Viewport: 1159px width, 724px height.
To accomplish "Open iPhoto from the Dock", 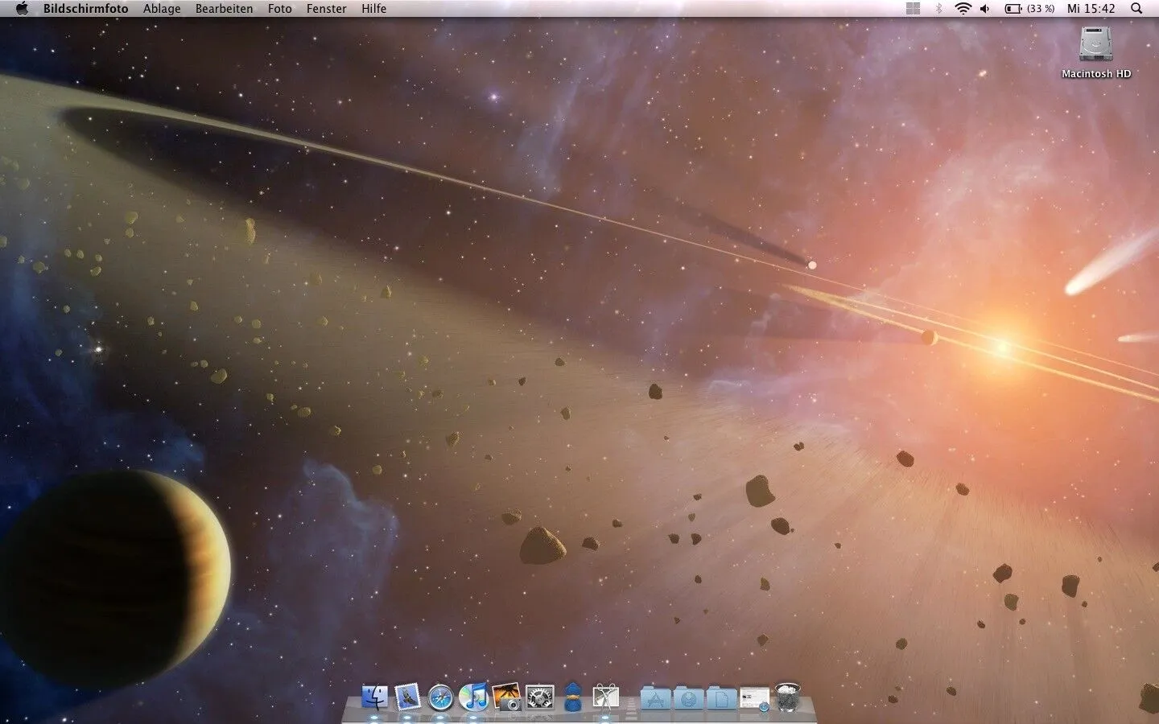I will tap(507, 697).
